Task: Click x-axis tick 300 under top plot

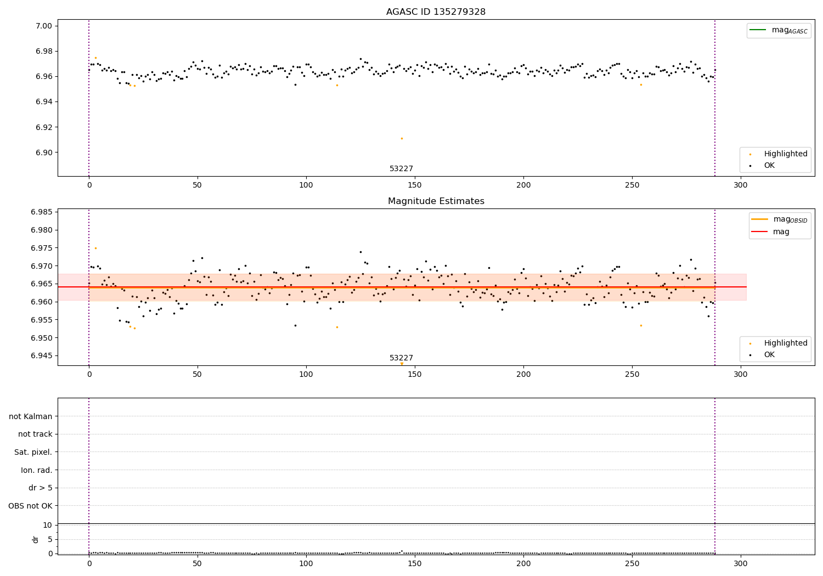Action: [740, 185]
